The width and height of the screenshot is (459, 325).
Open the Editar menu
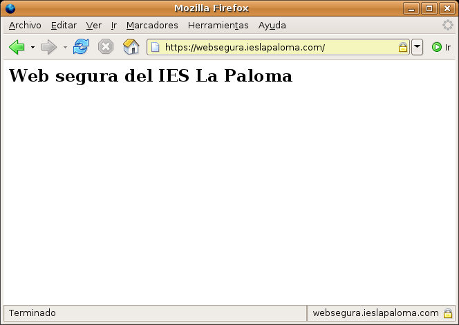coord(64,26)
